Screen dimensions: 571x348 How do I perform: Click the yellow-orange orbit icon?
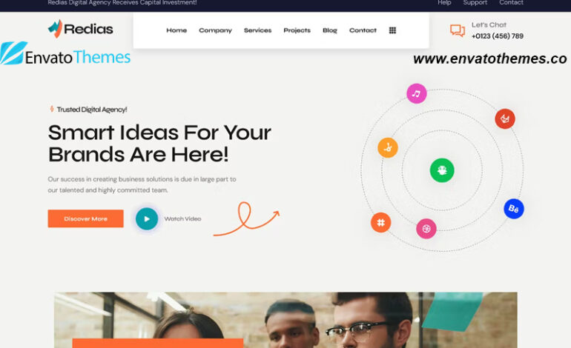click(x=387, y=147)
